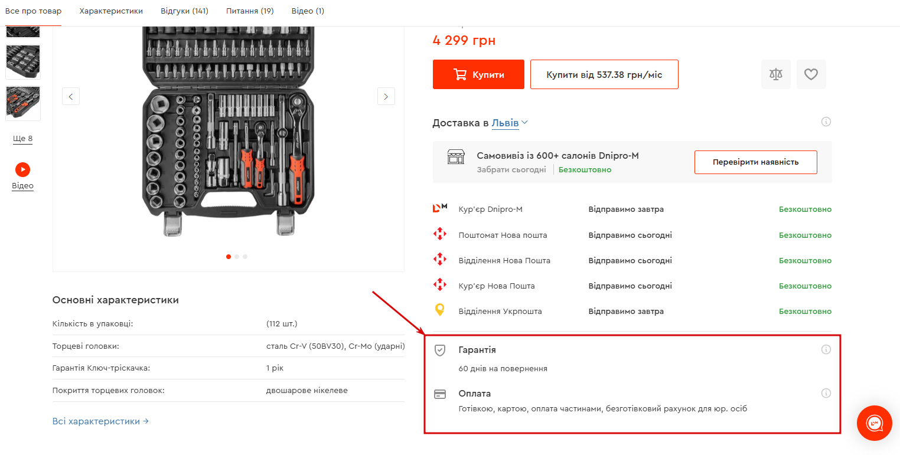
Task: Click the compare scales icon
Action: [x=775, y=74]
